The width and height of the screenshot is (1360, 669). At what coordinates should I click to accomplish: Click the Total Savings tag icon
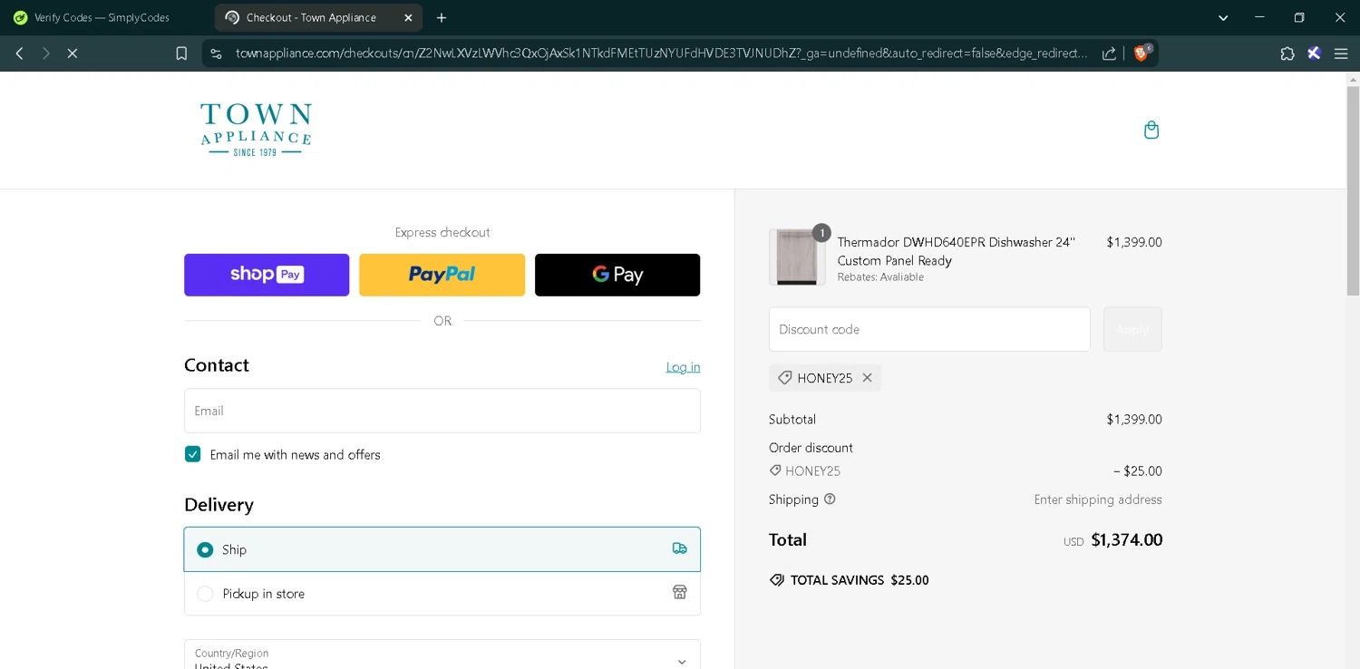777,580
